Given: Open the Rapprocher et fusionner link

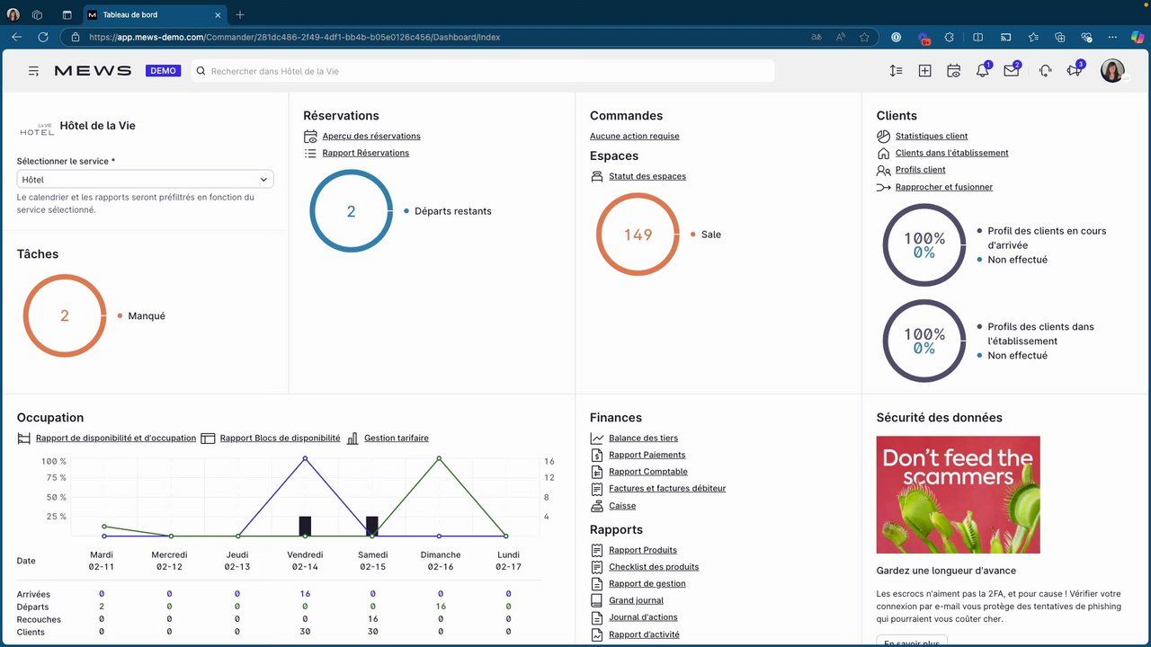Looking at the screenshot, I should coord(944,187).
